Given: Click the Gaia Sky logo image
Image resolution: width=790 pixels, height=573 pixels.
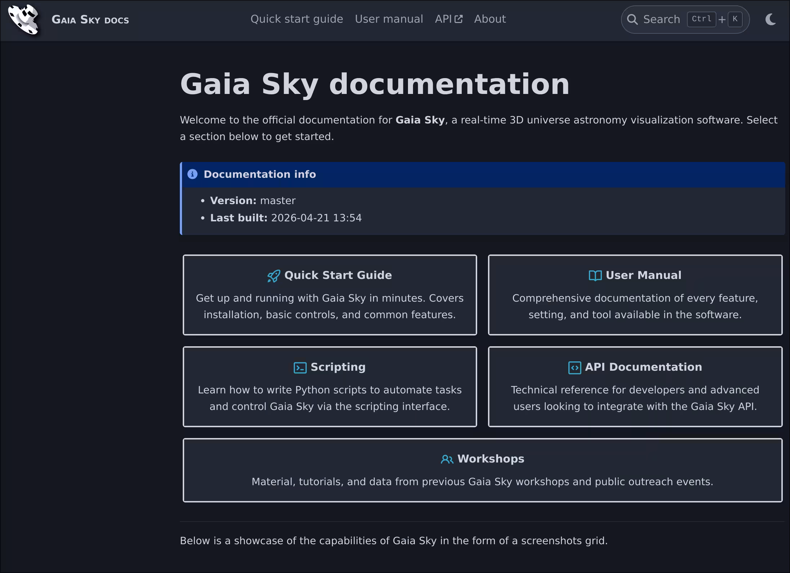Looking at the screenshot, I should pyautogui.click(x=24, y=20).
